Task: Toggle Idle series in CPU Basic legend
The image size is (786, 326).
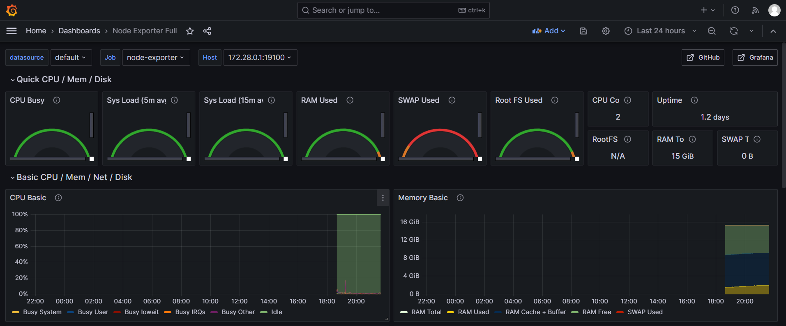Action: (x=276, y=312)
